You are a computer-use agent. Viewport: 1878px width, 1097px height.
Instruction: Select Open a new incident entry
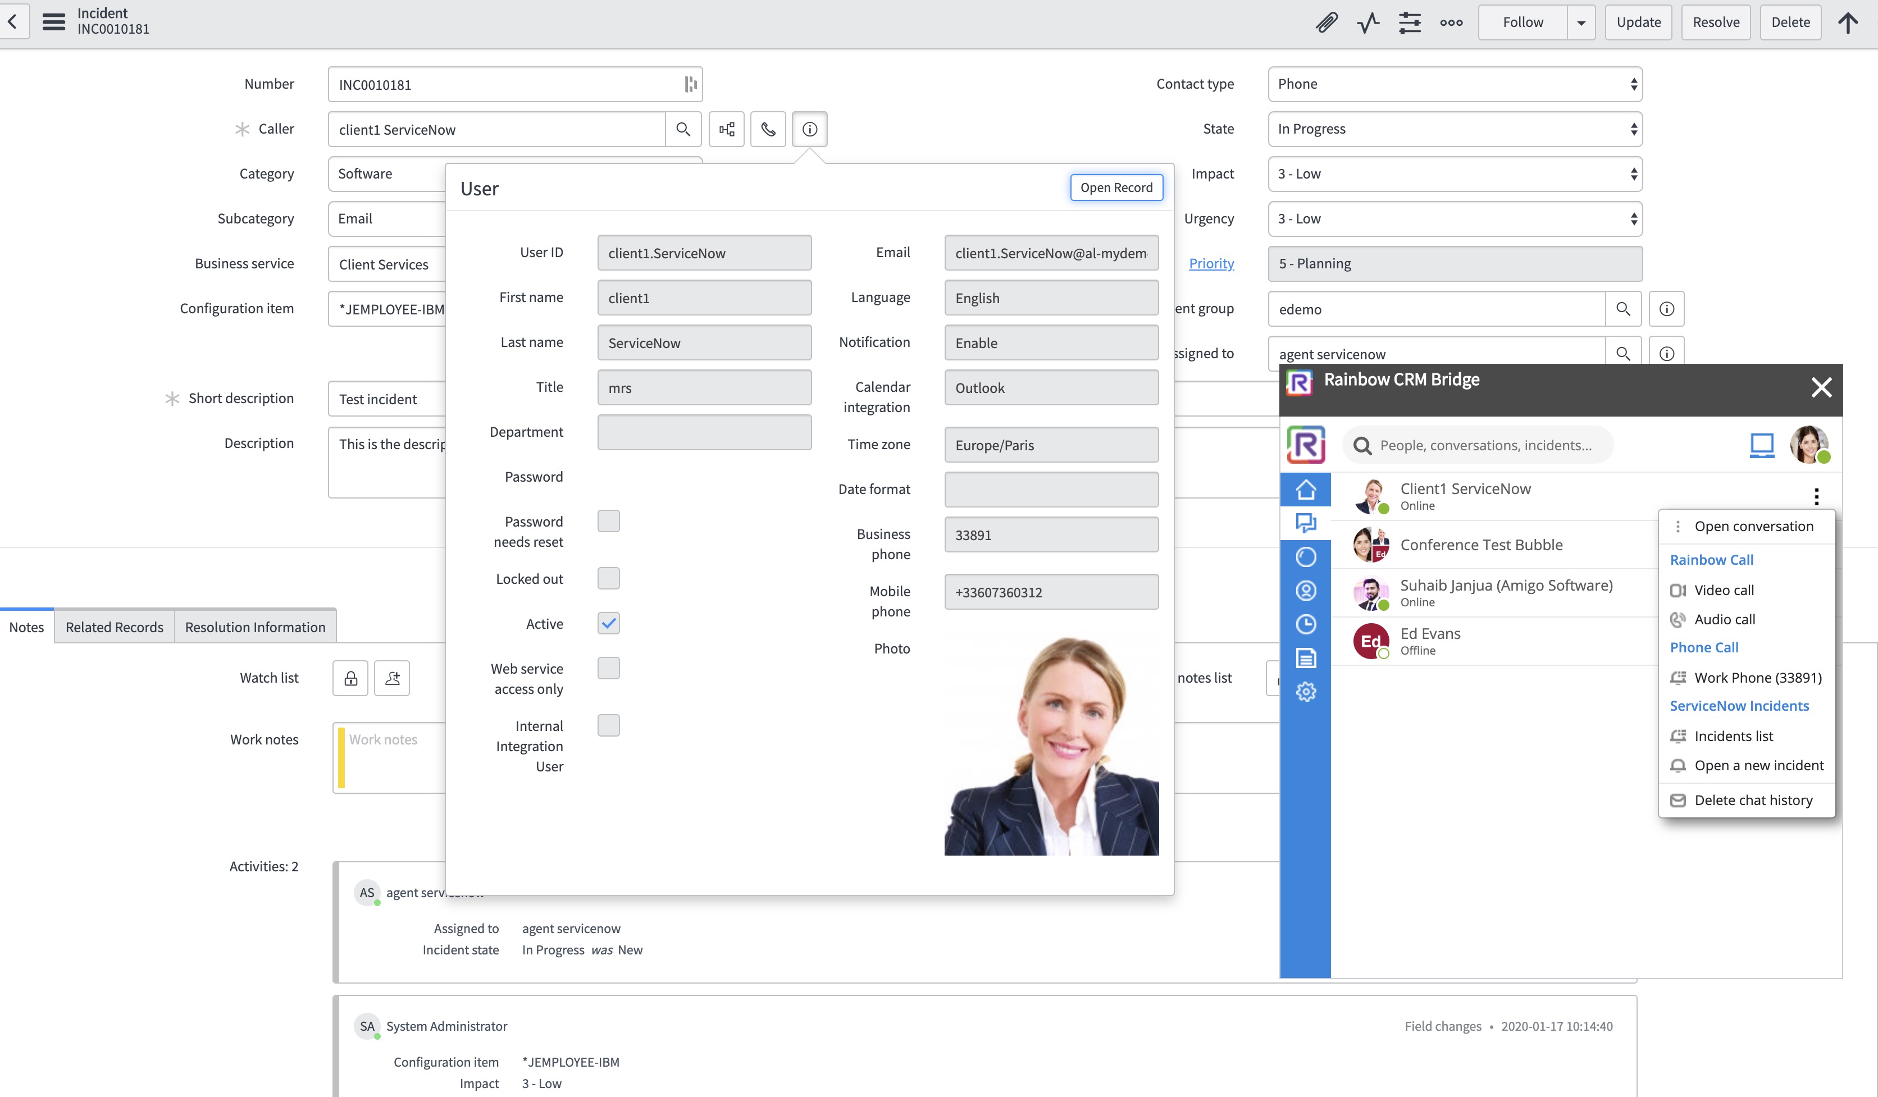(1745, 765)
